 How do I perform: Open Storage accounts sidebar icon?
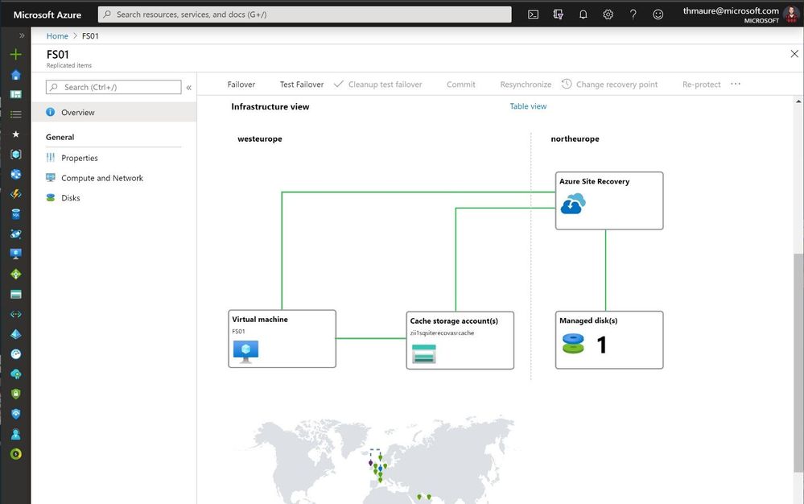coord(16,295)
